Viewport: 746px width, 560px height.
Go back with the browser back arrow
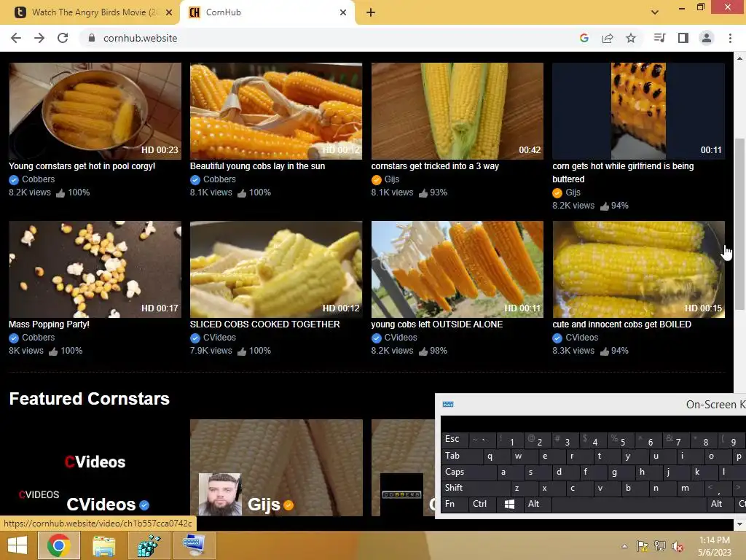16,38
